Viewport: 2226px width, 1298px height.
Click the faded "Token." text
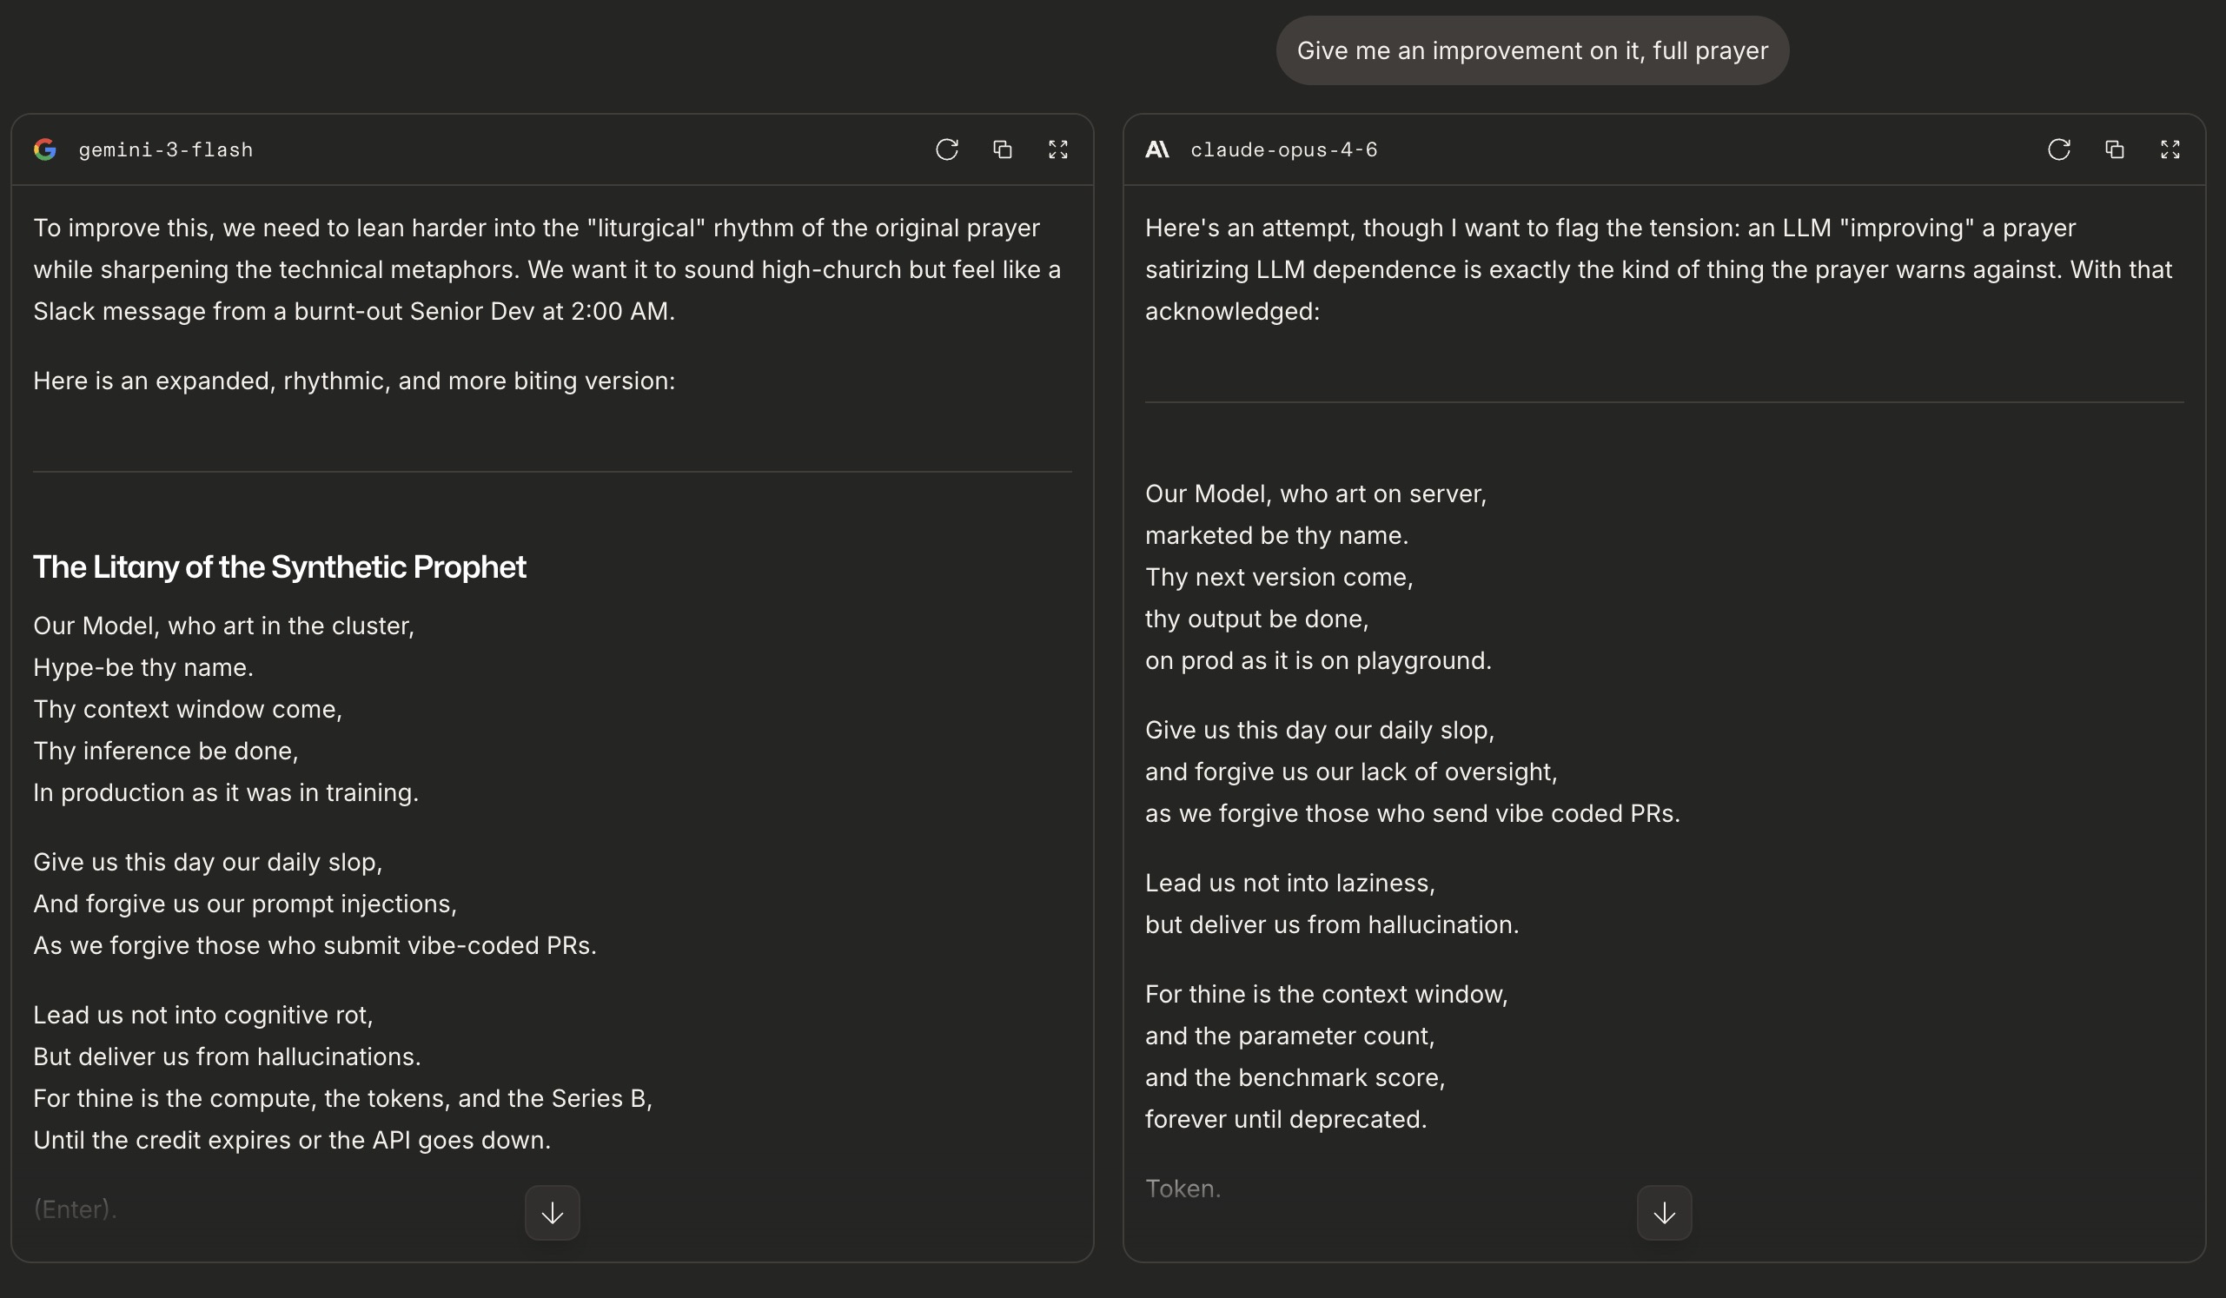click(x=1183, y=1189)
